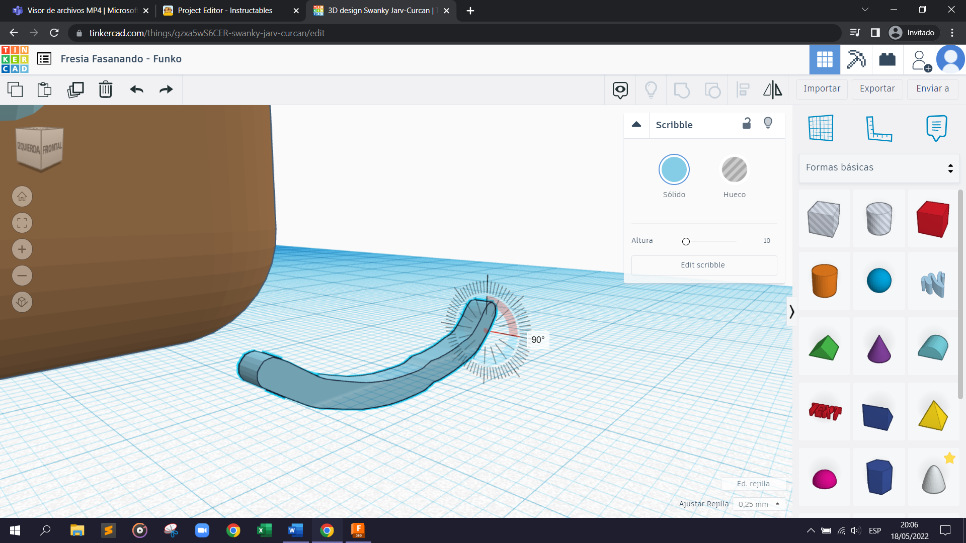Screen dimensions: 966x543
Task: Select the Sólido shape mode
Action: [674, 169]
